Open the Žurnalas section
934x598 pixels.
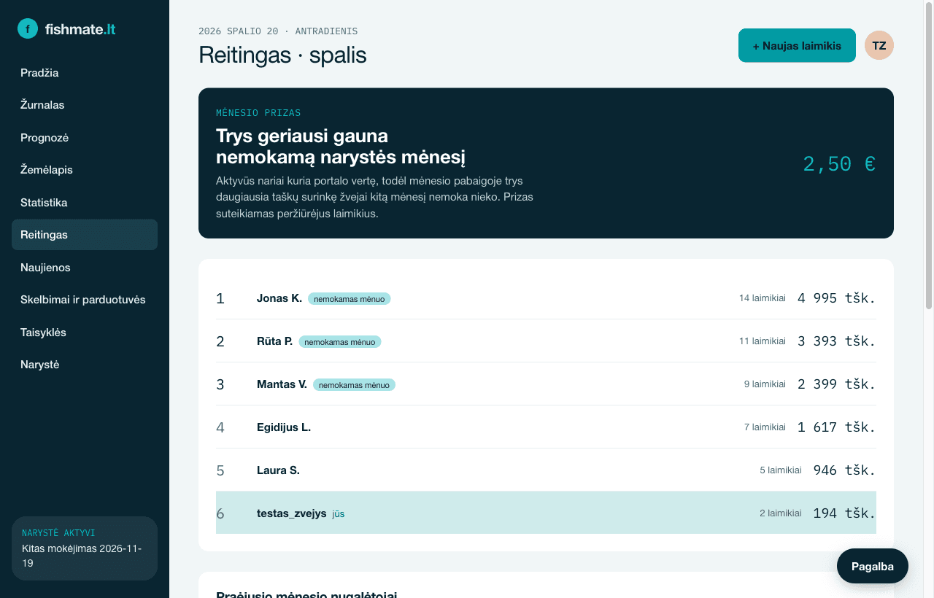pyautogui.click(x=85, y=105)
